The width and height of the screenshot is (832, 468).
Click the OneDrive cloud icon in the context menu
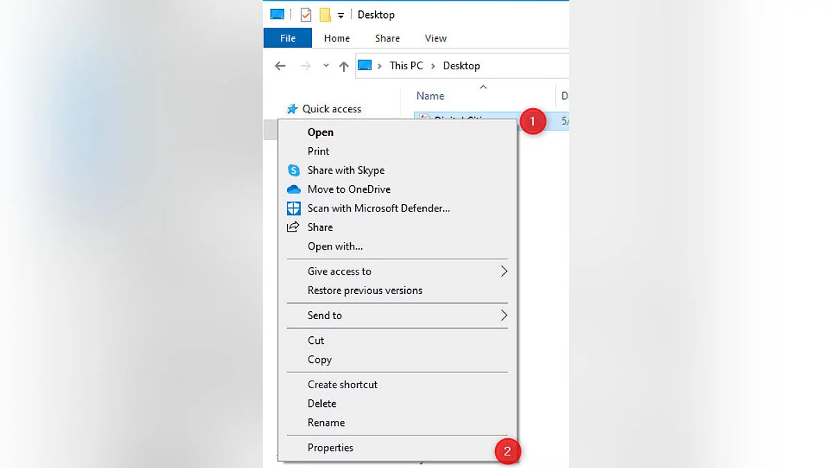(x=294, y=189)
